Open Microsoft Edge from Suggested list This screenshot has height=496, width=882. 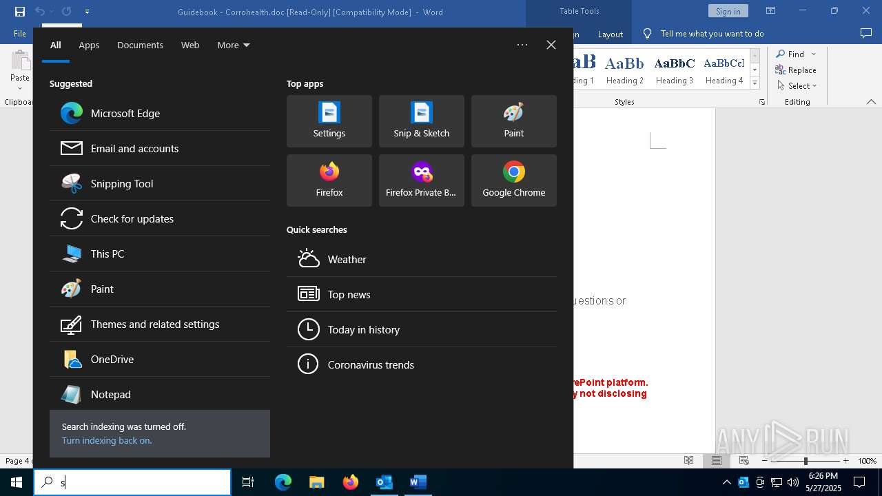(160, 113)
